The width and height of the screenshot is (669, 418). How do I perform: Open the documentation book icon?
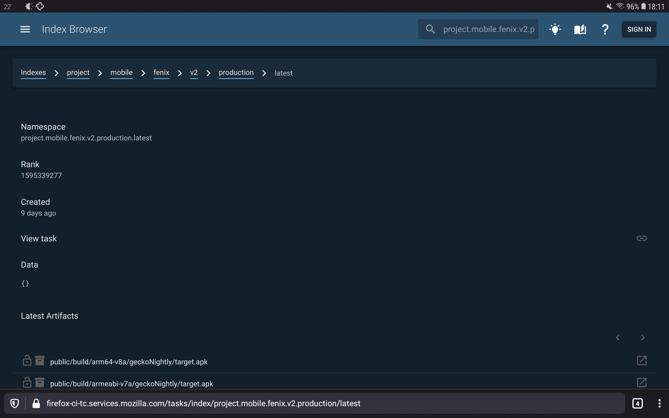(580, 29)
